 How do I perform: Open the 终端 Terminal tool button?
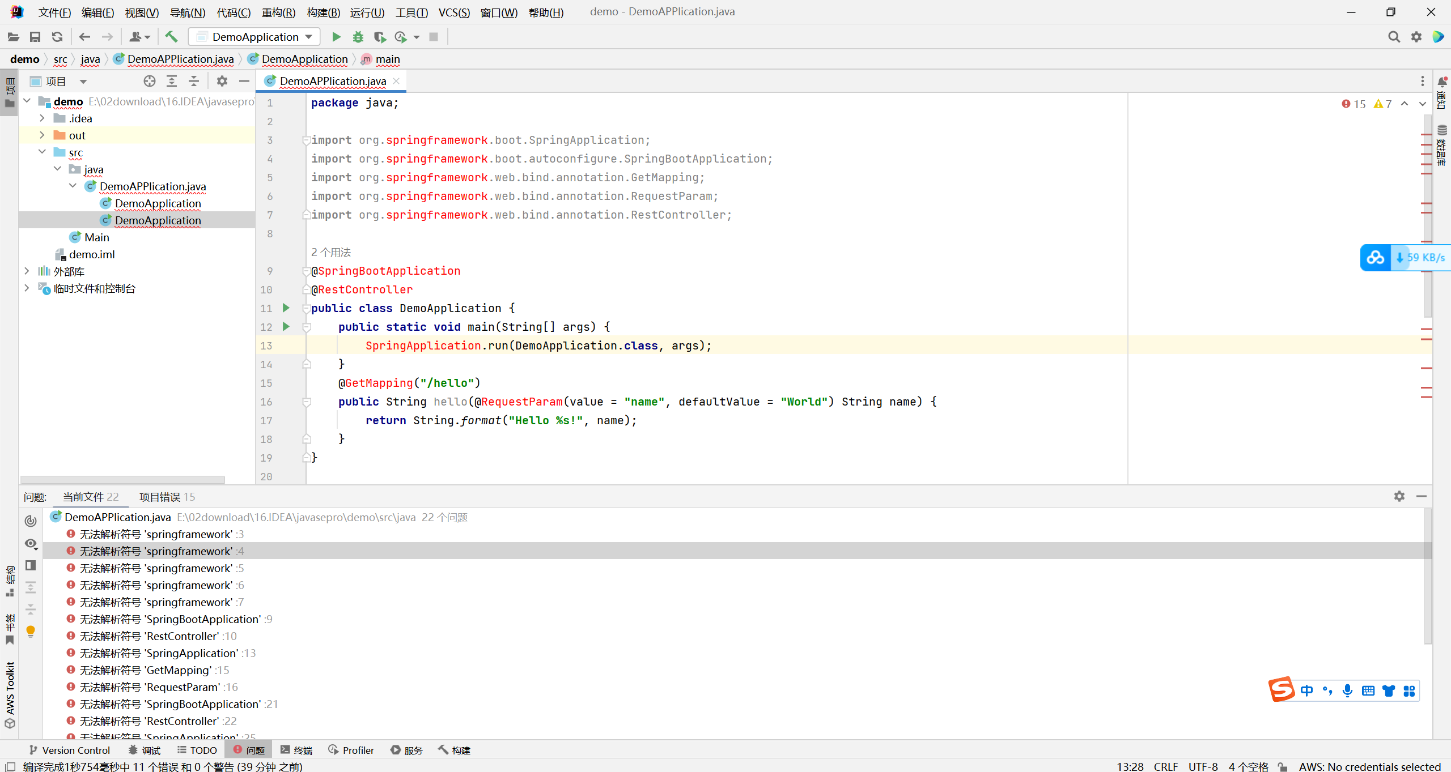[296, 750]
